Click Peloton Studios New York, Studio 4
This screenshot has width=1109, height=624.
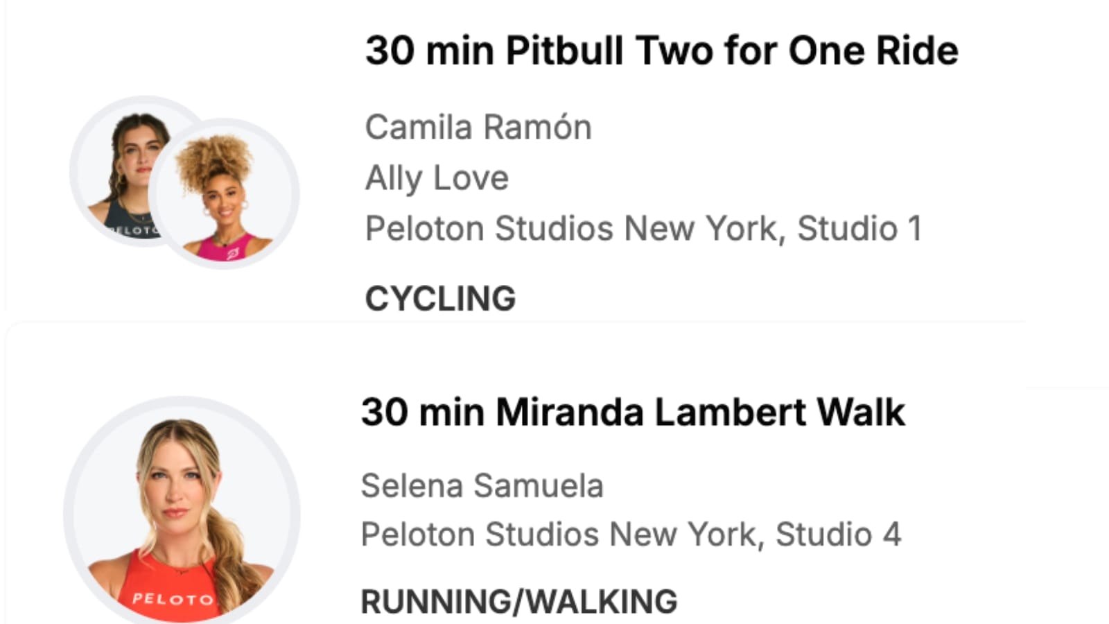[631, 535]
